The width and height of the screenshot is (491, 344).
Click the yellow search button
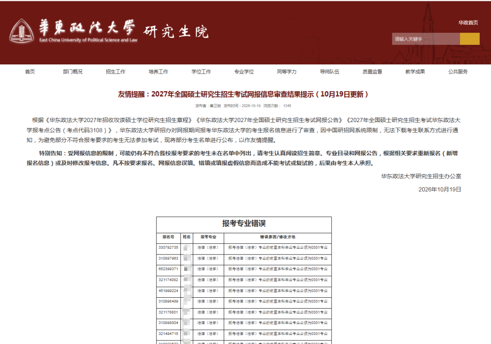(470, 39)
